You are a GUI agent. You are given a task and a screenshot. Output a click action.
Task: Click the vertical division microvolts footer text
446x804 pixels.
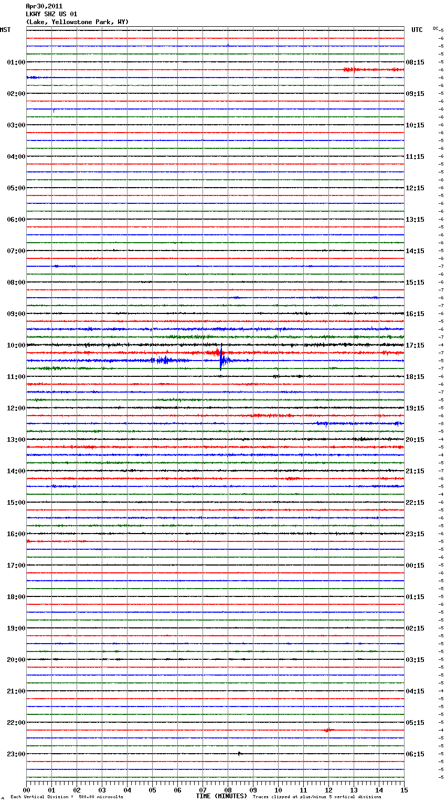[x=67, y=797]
